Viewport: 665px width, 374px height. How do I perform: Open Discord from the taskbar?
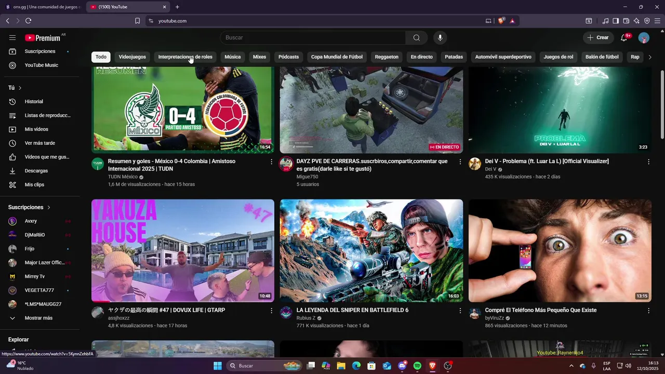pos(402,366)
